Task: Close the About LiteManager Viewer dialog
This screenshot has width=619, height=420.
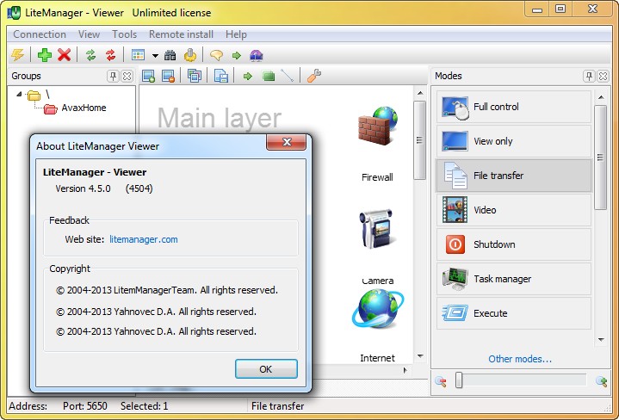Action: (286, 142)
